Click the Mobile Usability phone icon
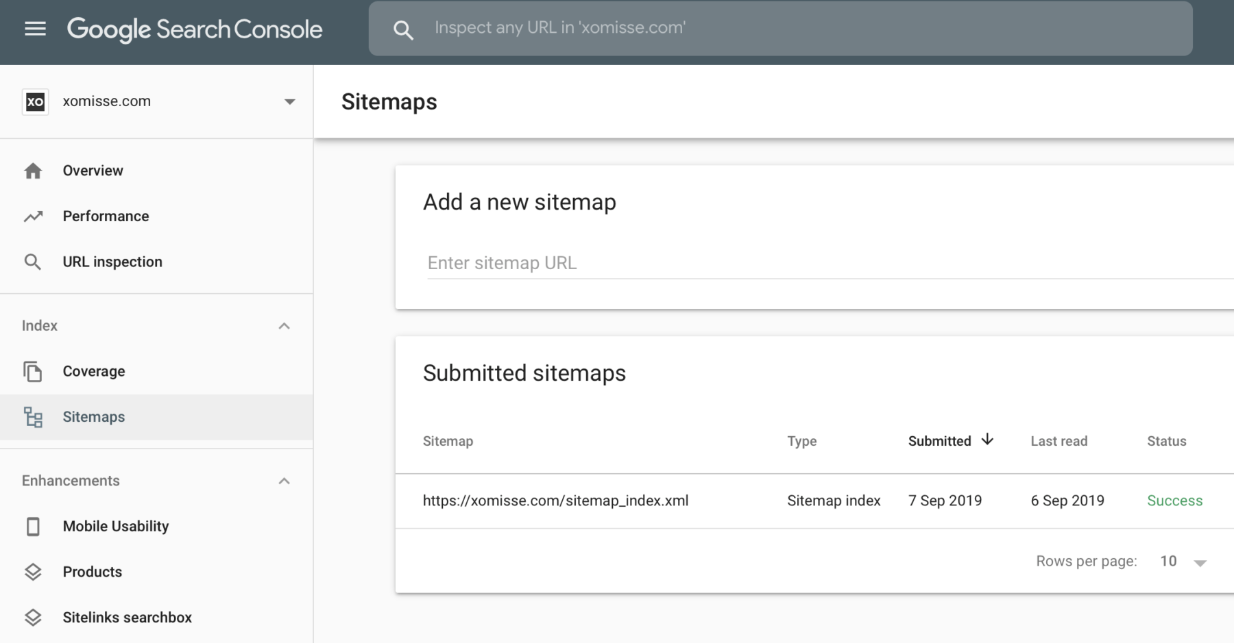The image size is (1234, 643). click(x=33, y=527)
